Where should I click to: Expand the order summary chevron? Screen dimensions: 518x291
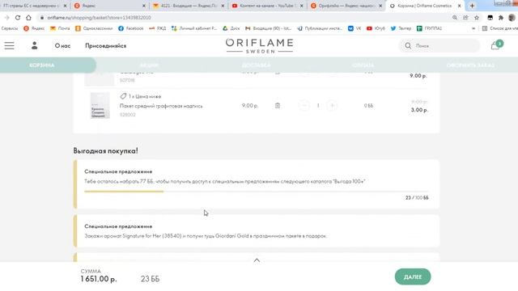[x=257, y=260]
